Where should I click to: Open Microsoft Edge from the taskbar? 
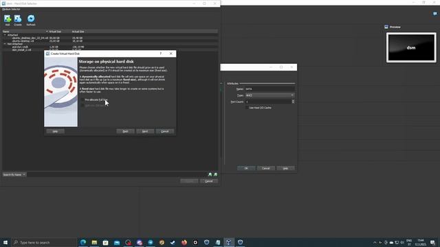[x=83, y=242]
